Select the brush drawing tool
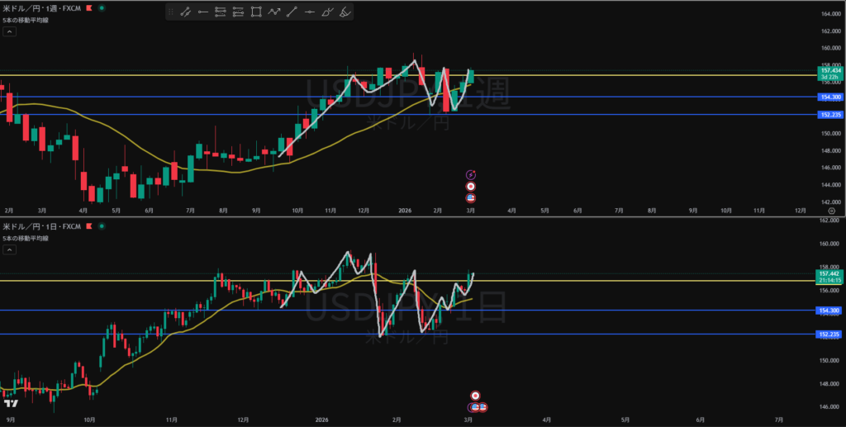This screenshot has width=846, height=427. tap(327, 12)
